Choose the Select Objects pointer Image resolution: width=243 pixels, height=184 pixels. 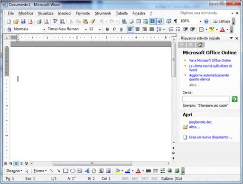click(27, 171)
